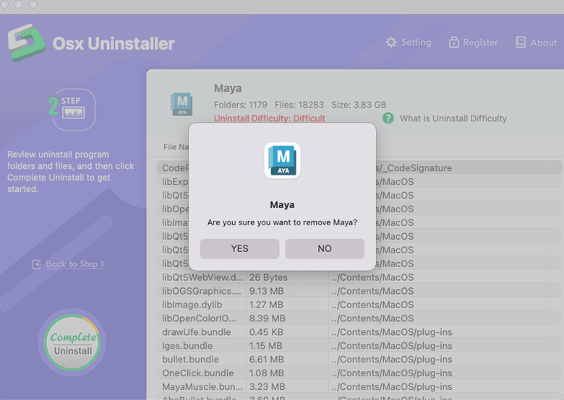Screen dimensions: 564x400
Task: Select the libOpenColorIO... row above drawUfe.bundle
Action: click(x=359, y=318)
